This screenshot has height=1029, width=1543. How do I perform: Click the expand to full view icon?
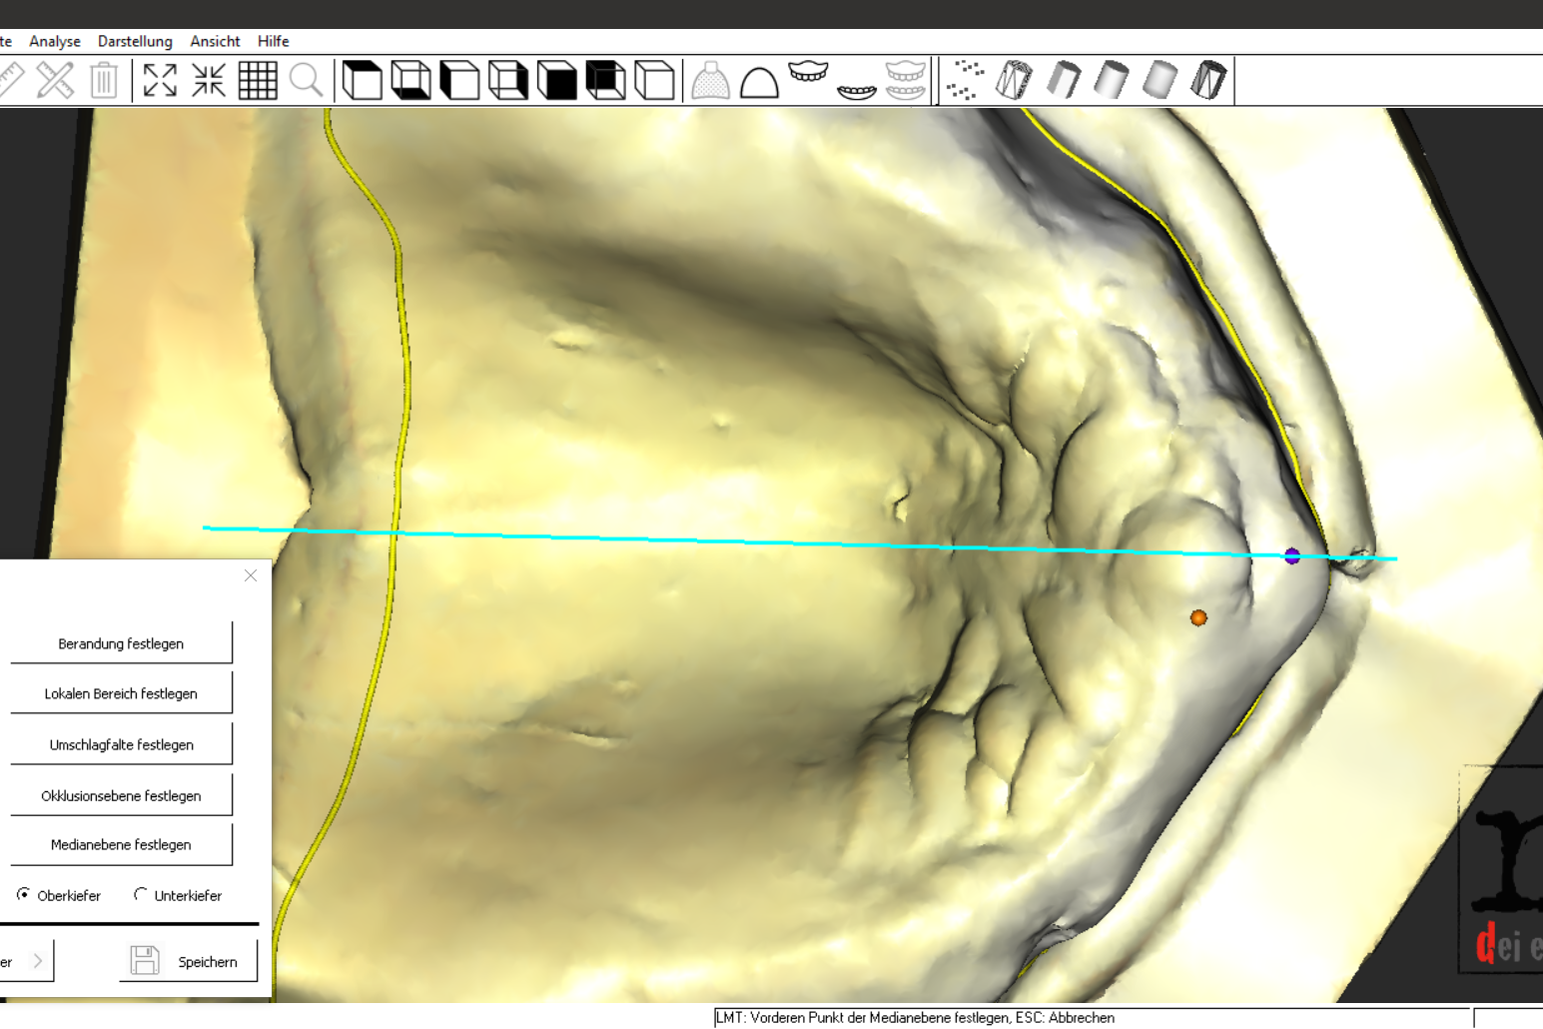160,80
